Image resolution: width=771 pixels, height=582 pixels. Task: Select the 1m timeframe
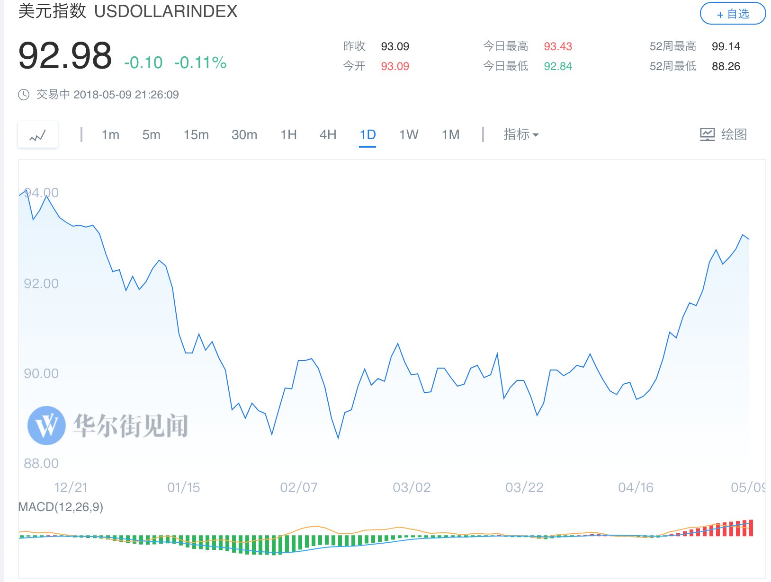[110, 135]
